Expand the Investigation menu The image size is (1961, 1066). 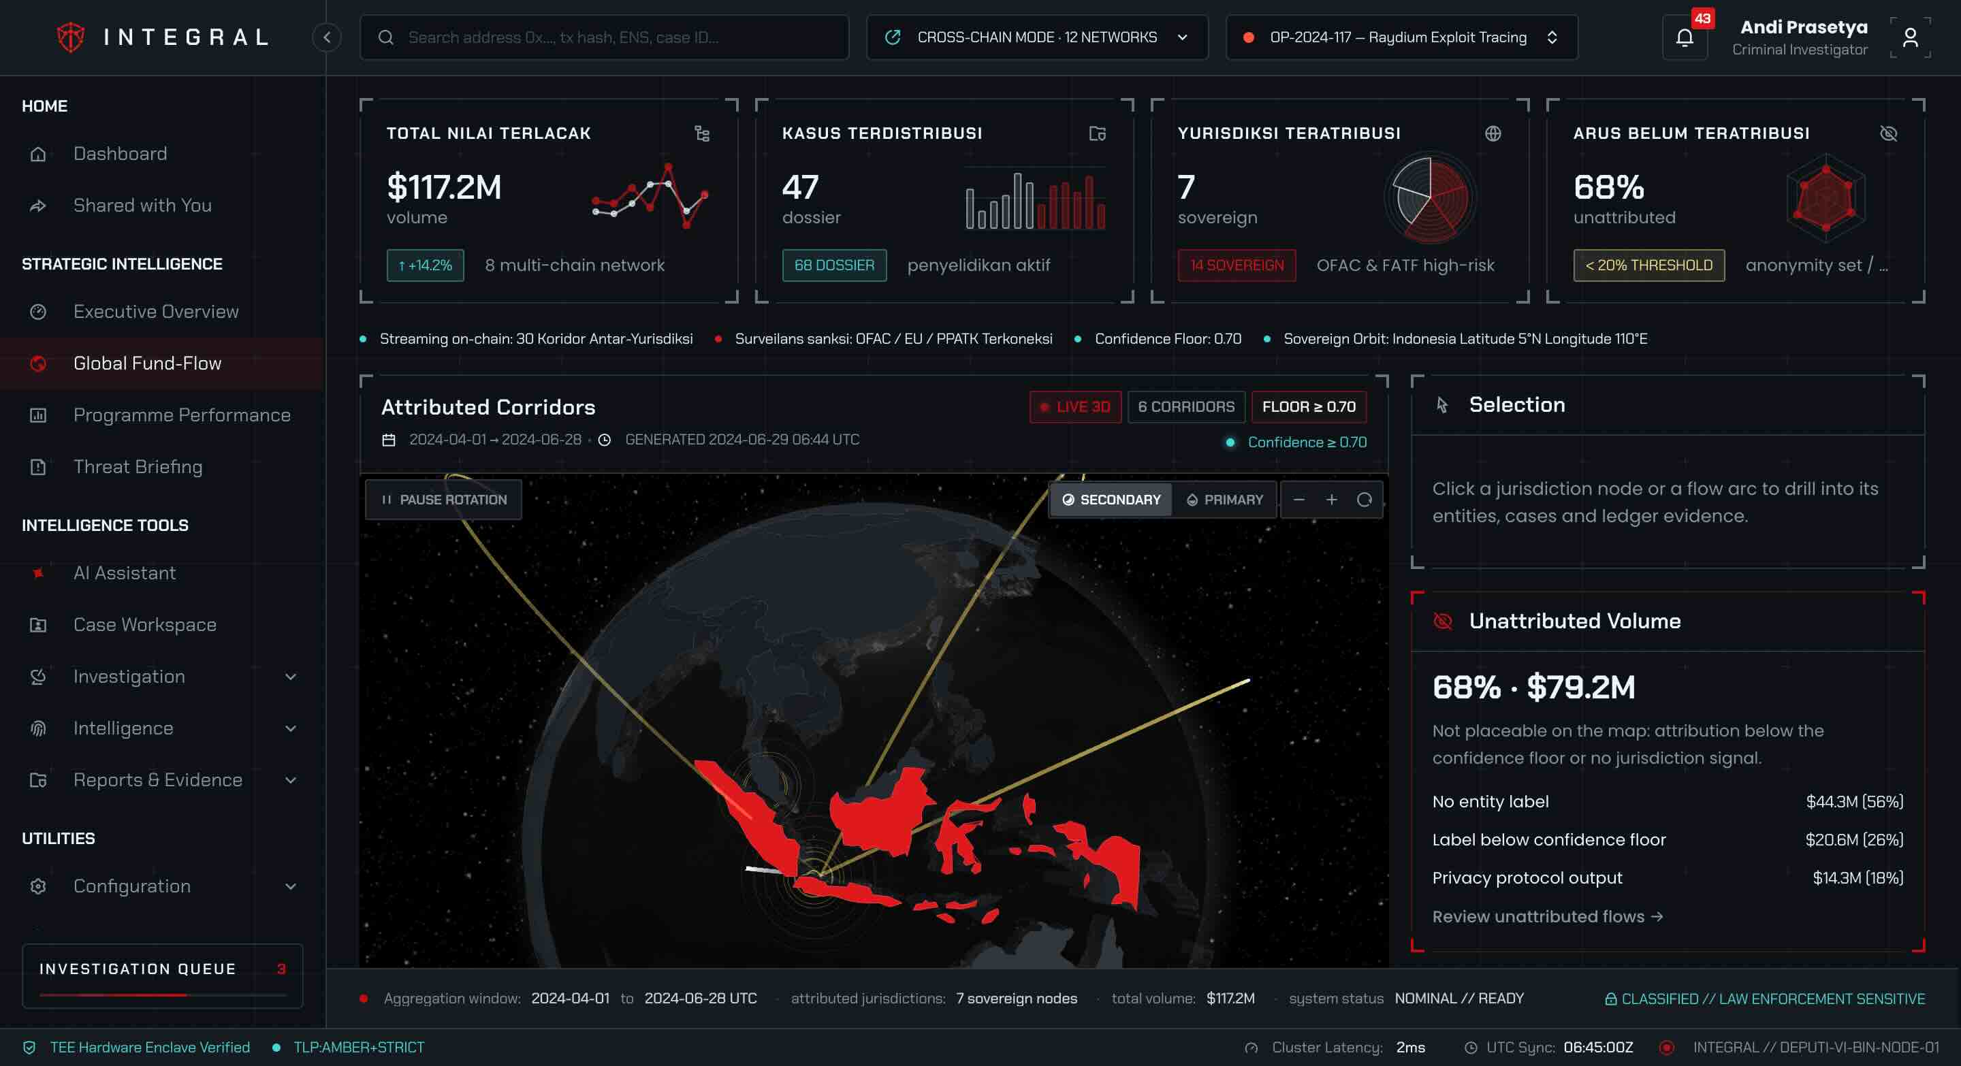(x=163, y=676)
